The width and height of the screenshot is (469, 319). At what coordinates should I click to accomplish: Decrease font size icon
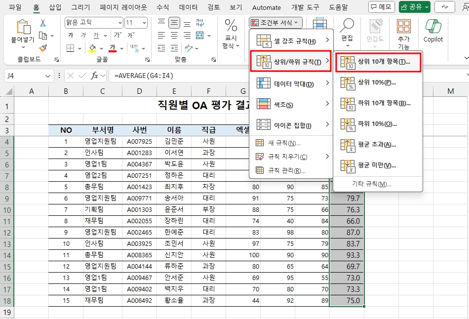[131, 35]
